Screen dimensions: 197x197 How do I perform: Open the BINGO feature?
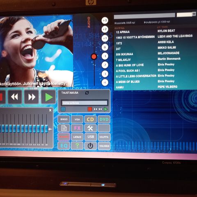tap(64, 119)
